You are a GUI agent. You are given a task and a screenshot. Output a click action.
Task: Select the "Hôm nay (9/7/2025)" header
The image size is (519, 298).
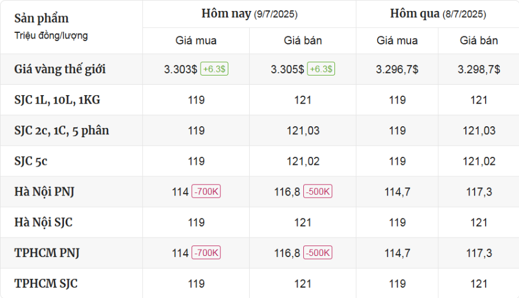[x=249, y=14]
